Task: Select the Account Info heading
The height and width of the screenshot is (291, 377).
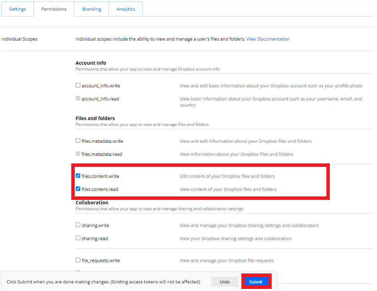Action: pyautogui.click(x=91, y=63)
